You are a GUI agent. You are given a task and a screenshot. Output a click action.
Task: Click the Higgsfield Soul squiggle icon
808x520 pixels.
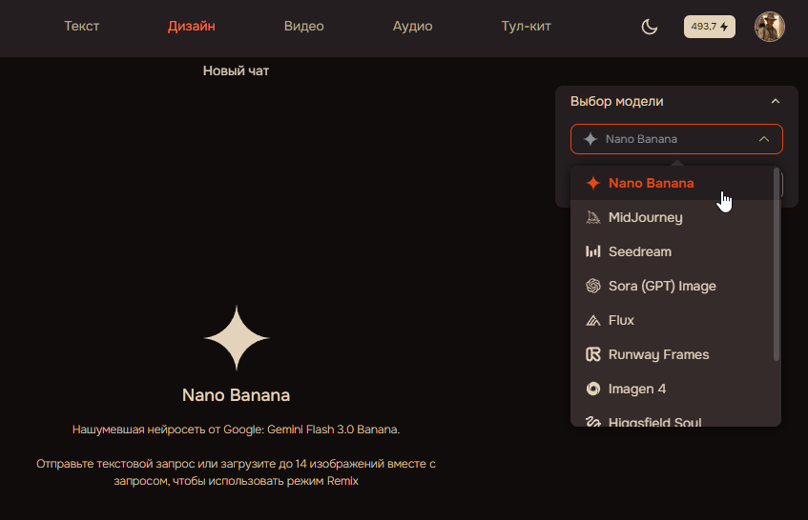tap(593, 421)
